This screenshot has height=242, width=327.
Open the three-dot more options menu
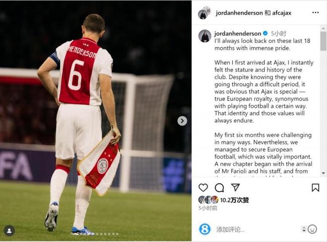point(315,12)
